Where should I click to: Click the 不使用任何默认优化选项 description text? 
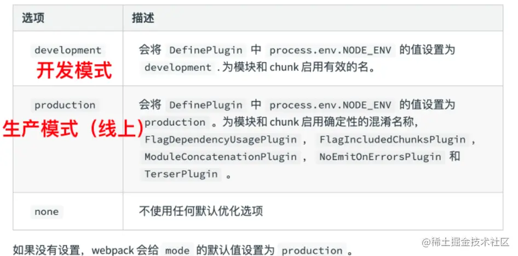[201, 211]
